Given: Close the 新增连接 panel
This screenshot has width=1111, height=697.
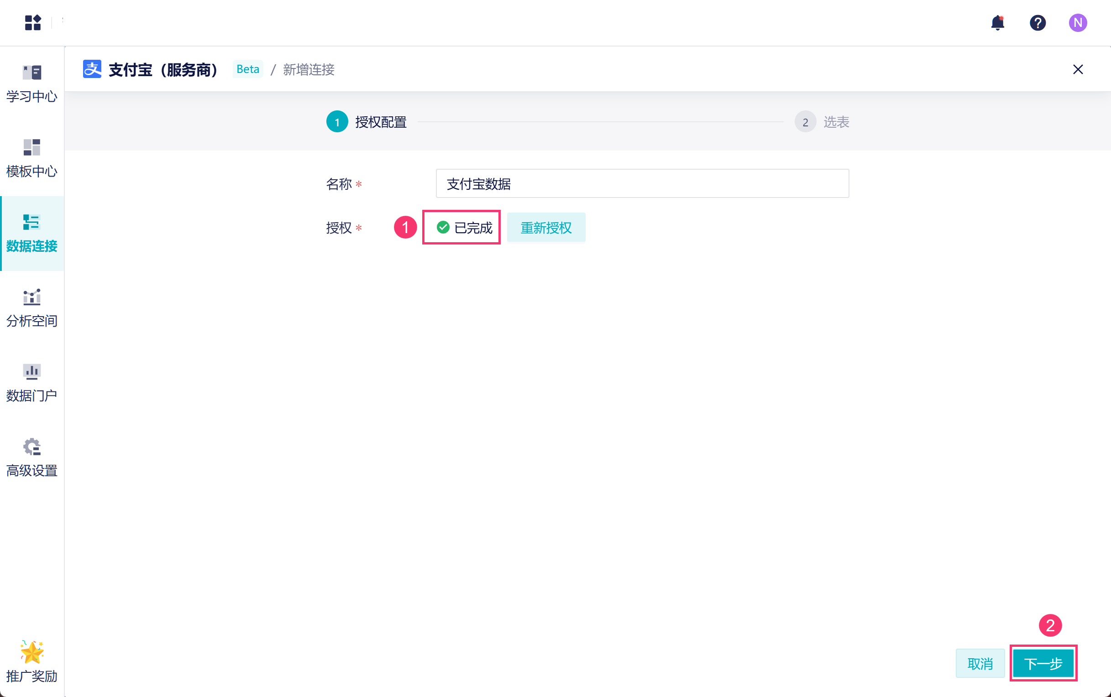Looking at the screenshot, I should (1077, 69).
